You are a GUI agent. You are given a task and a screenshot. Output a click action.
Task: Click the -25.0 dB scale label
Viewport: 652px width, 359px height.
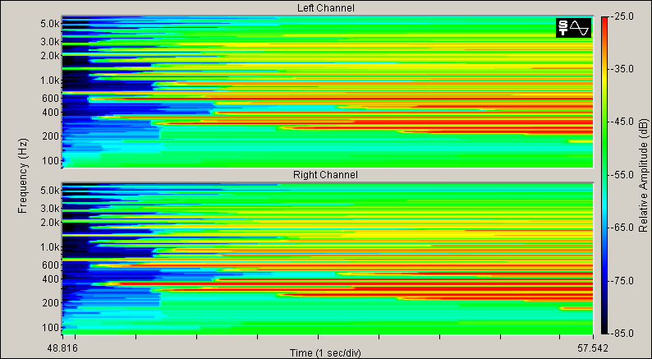(624, 16)
